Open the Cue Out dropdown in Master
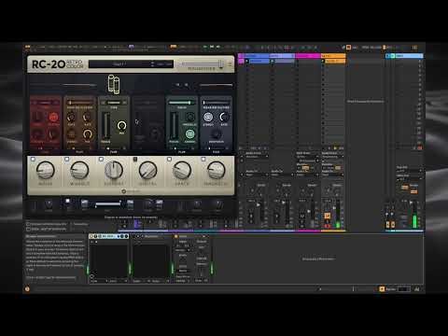Screen dimensions: 448x336 pyautogui.click(x=409, y=171)
